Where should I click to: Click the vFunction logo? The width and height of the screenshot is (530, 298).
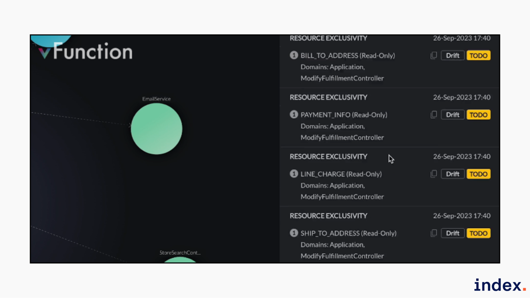point(85,51)
